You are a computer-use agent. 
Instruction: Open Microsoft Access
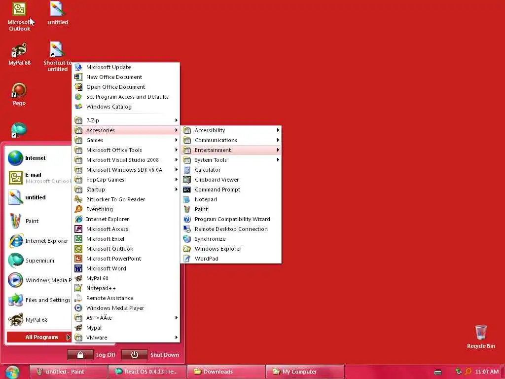[126, 229]
